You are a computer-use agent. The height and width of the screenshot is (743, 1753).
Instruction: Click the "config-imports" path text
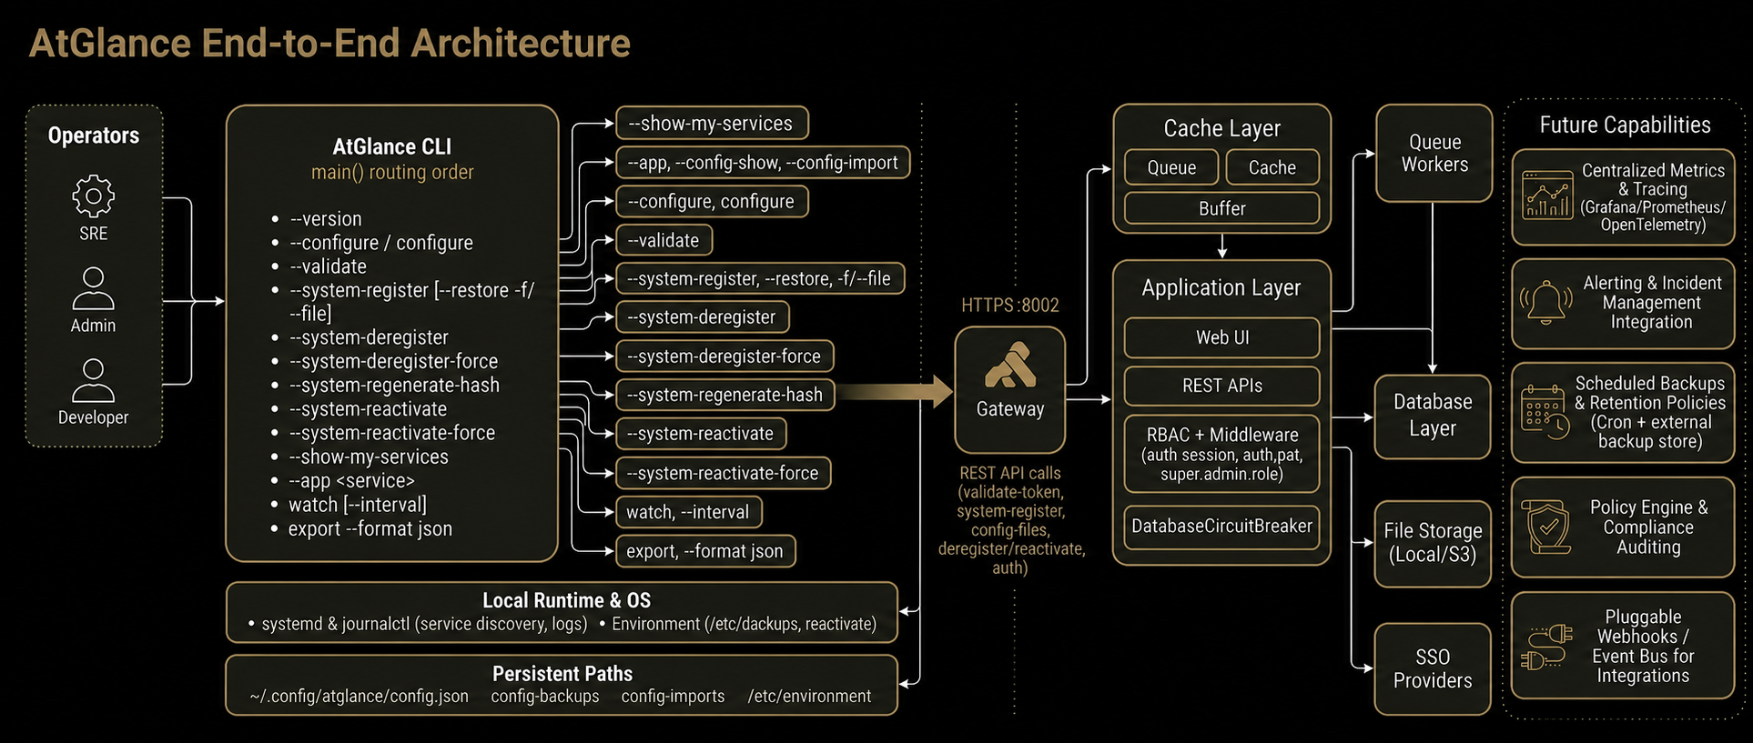point(674,697)
